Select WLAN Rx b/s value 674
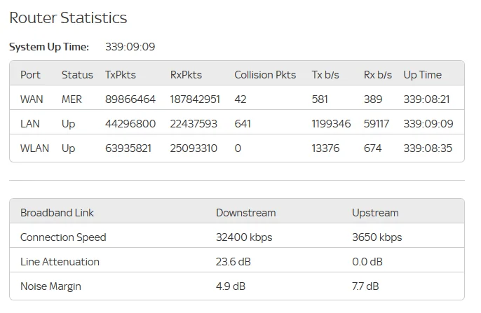Image resolution: width=481 pixels, height=313 pixels. [x=372, y=148]
